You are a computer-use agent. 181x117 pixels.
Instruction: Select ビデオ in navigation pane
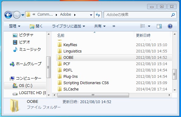click(21, 42)
